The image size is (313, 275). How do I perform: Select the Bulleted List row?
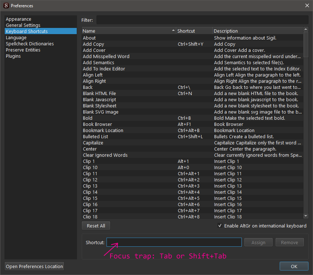[192, 137]
